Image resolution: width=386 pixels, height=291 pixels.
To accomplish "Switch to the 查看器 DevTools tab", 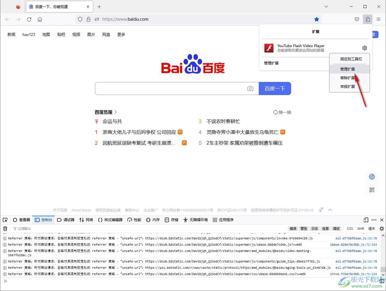I will pos(21,220).
